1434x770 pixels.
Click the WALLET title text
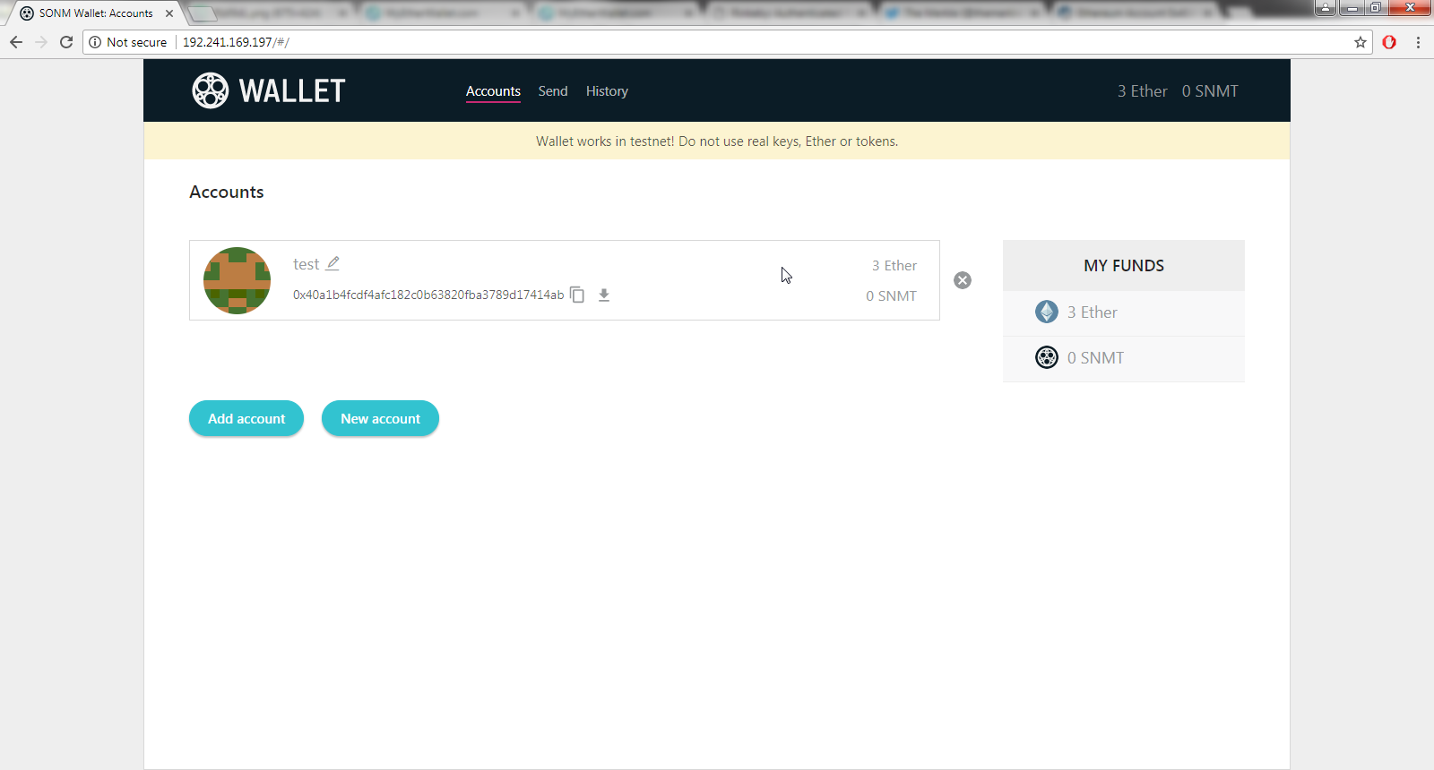(292, 90)
